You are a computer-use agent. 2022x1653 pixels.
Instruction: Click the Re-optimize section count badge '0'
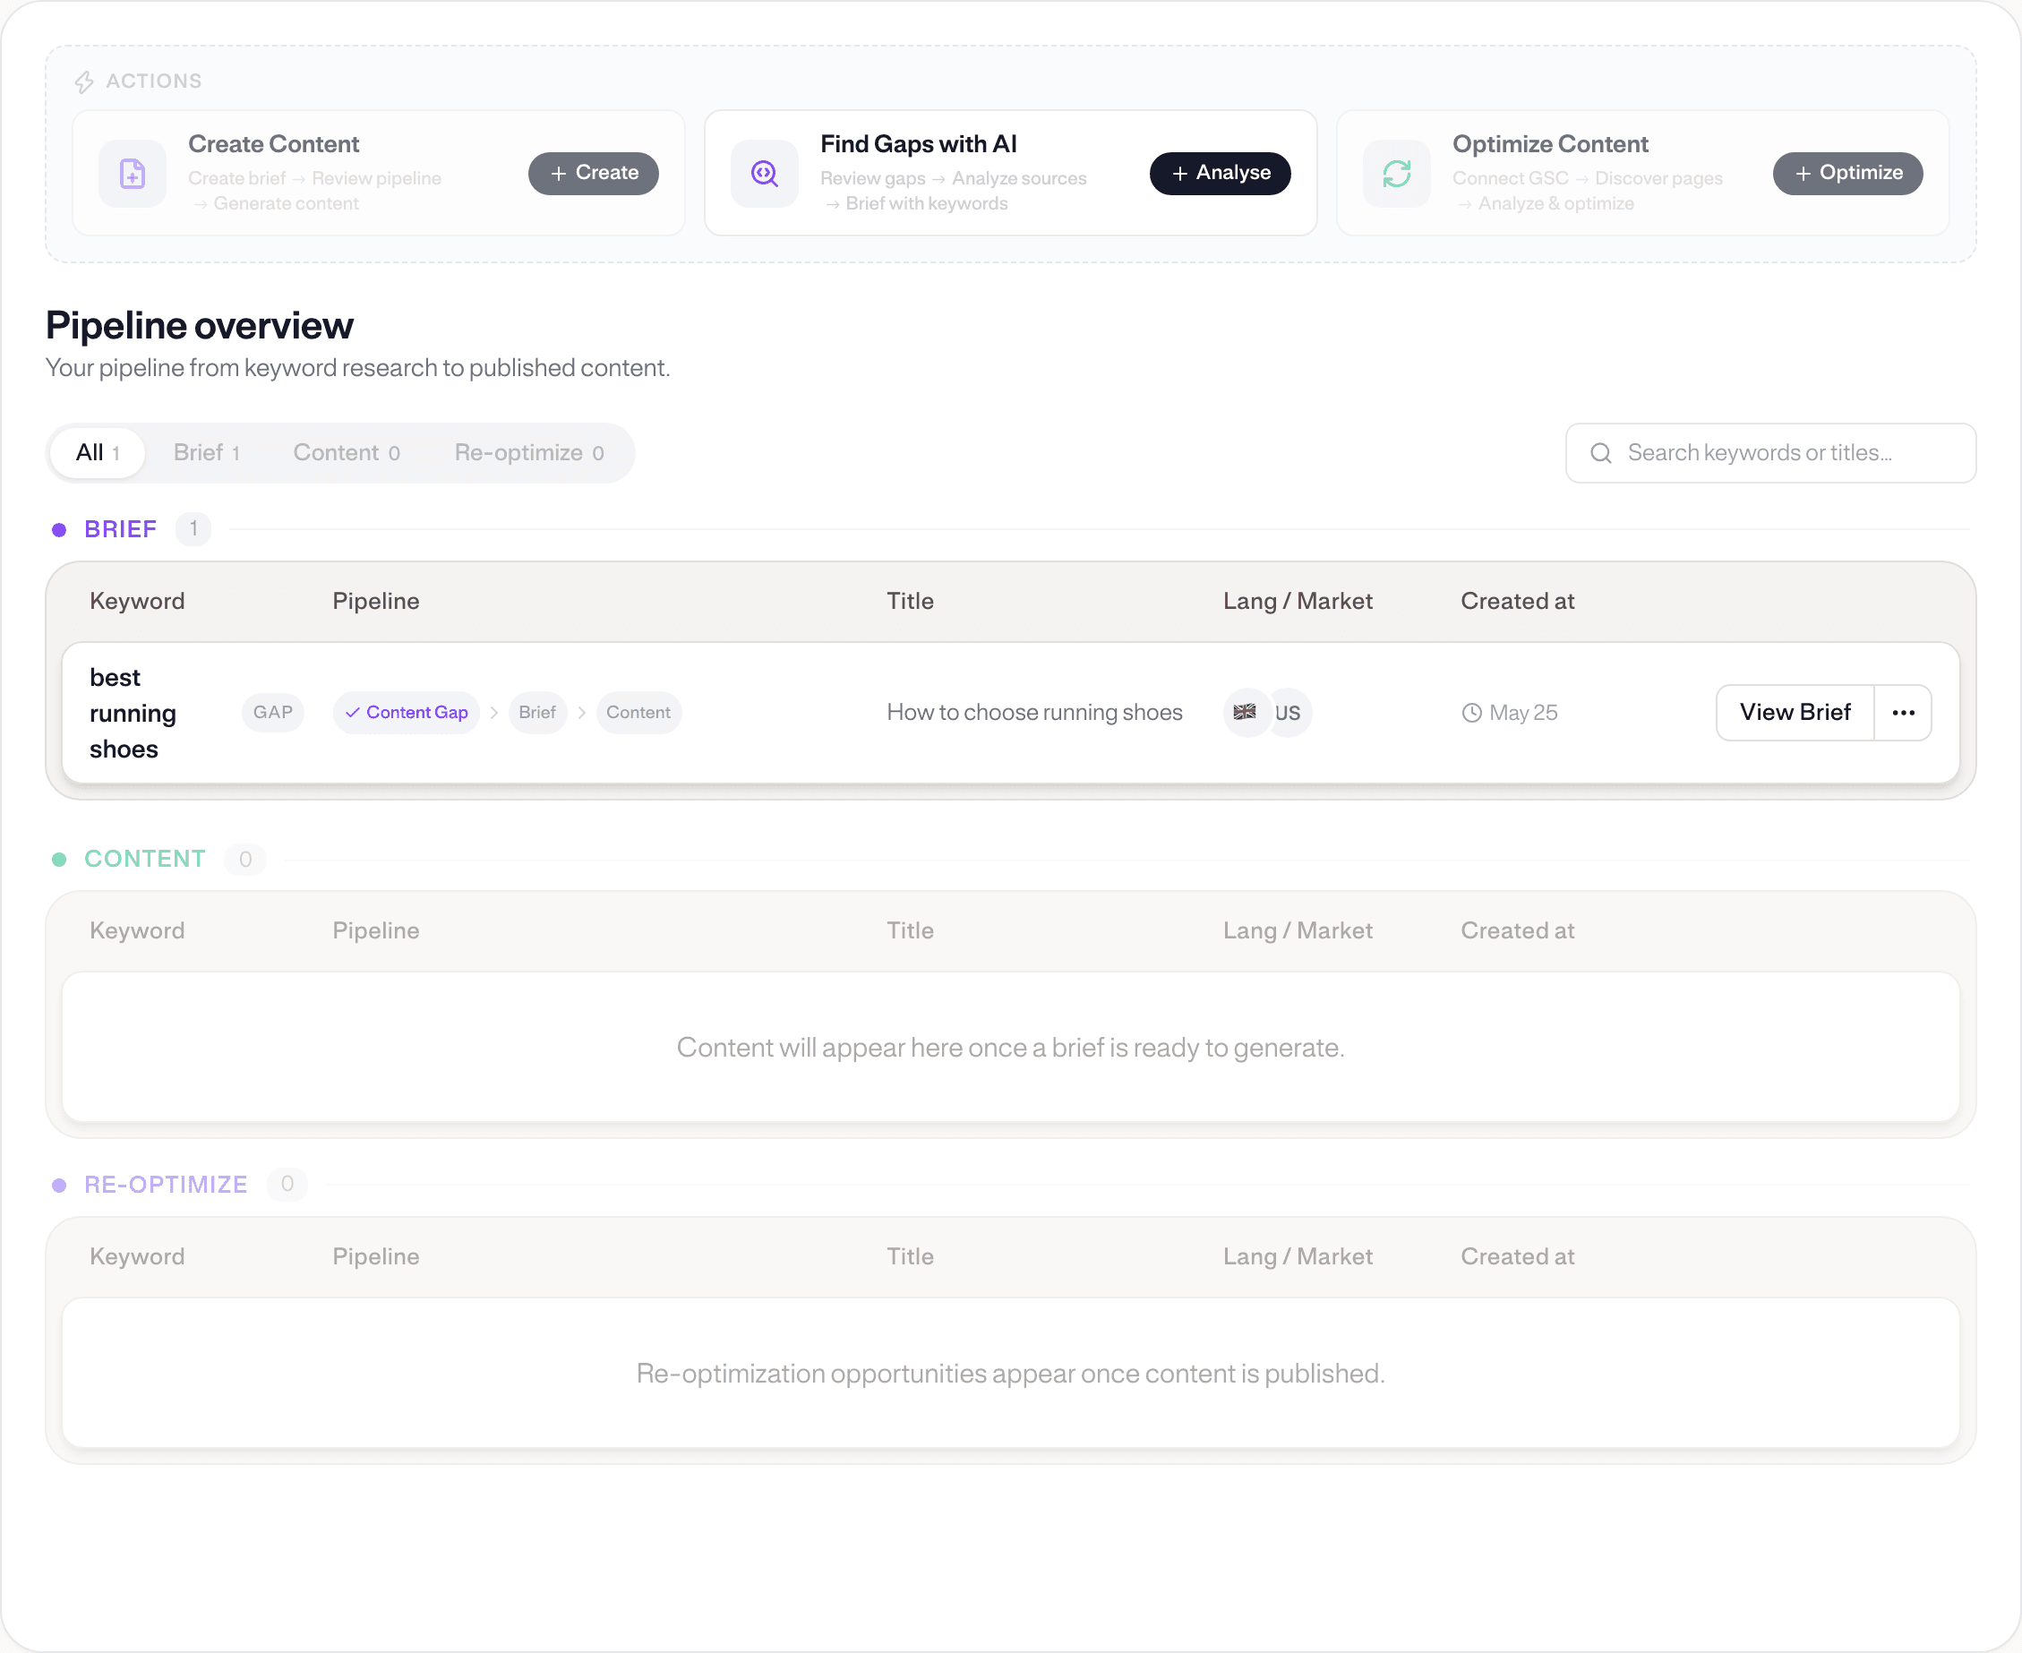pos(287,1185)
